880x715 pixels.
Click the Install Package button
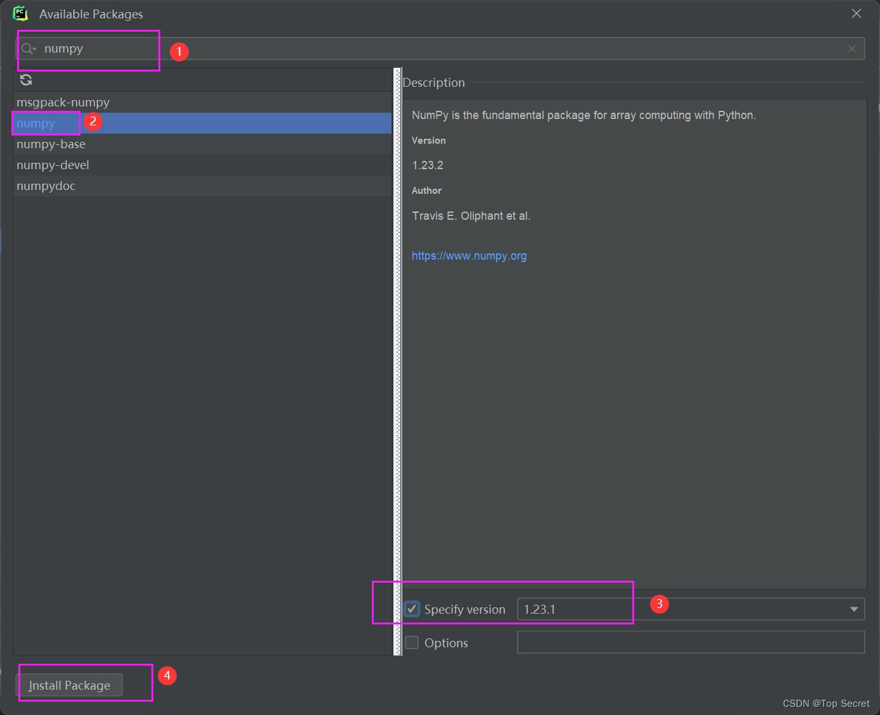coord(69,685)
